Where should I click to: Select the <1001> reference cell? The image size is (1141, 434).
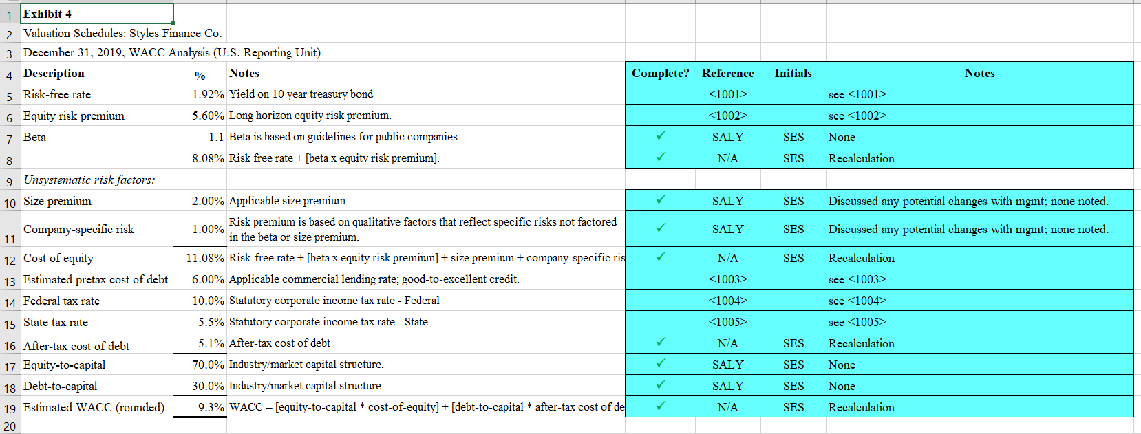point(728,94)
